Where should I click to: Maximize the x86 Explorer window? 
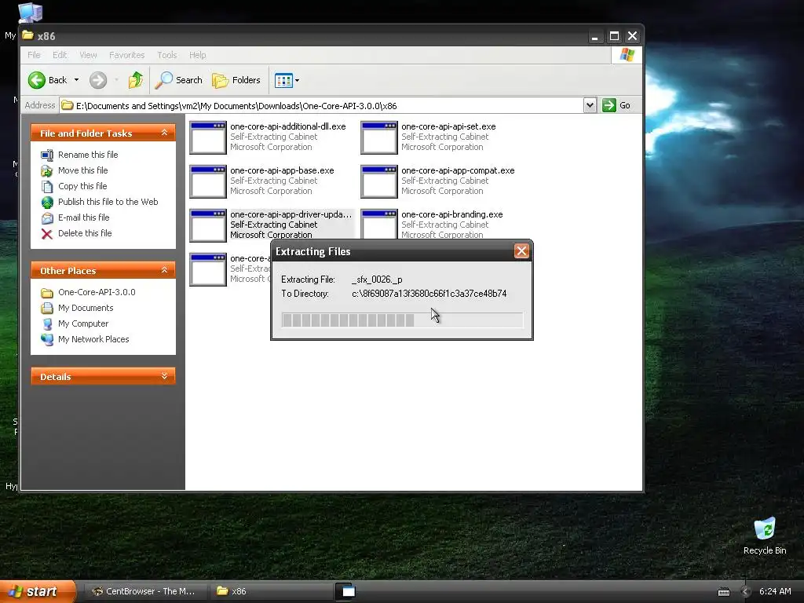(x=614, y=36)
